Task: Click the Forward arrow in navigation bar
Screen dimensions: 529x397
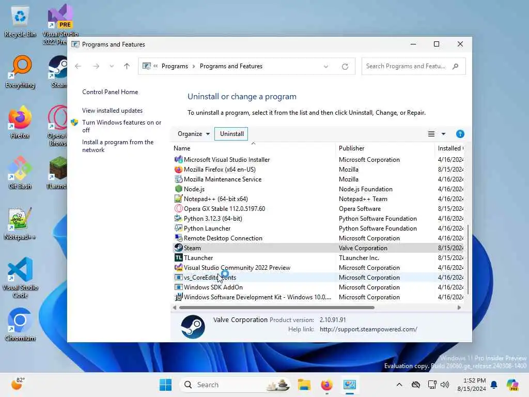Action: click(96, 66)
